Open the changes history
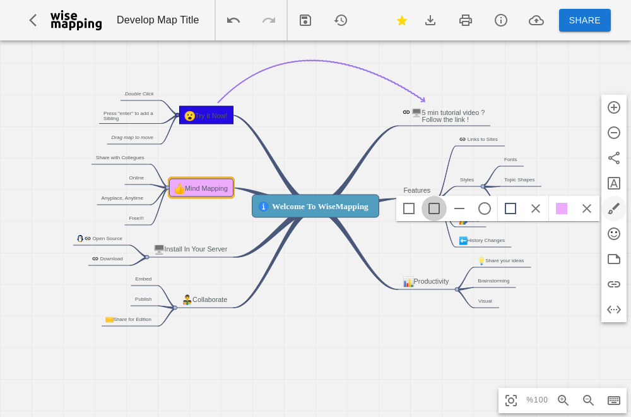This screenshot has width=631, height=417. [341, 20]
